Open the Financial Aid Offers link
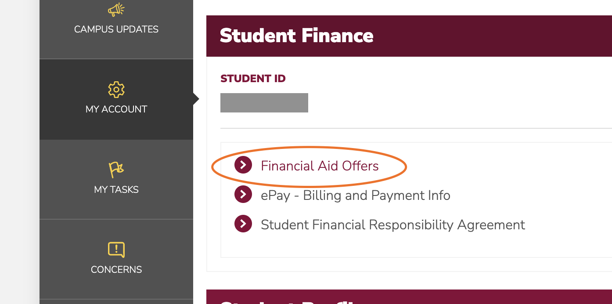Viewport: 612px width, 304px height. click(320, 166)
